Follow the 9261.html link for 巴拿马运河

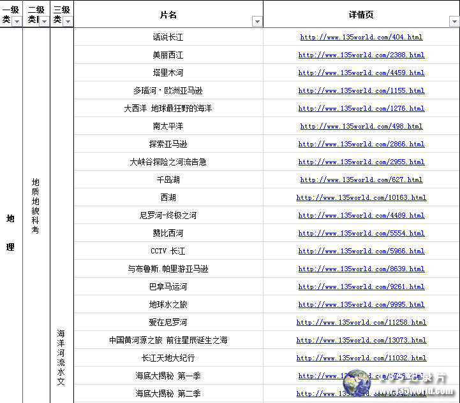tap(361, 287)
